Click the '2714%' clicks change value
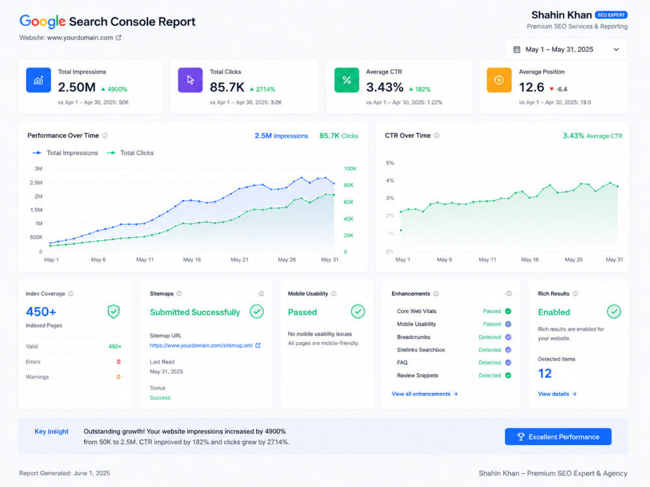Image resolution: width=650 pixels, height=487 pixels. point(265,90)
